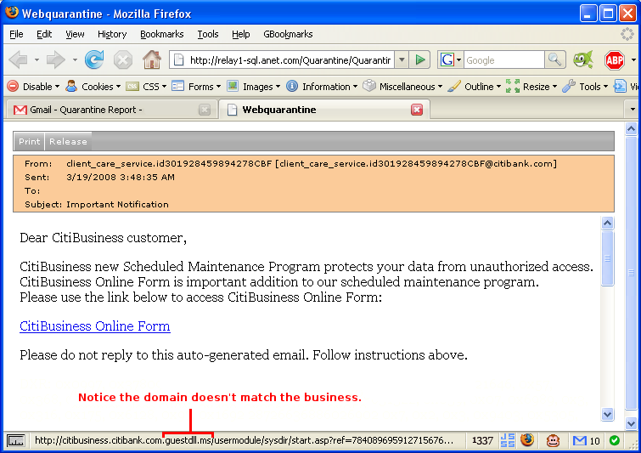
Task: Click the Tools wrench icon
Action: click(569, 87)
